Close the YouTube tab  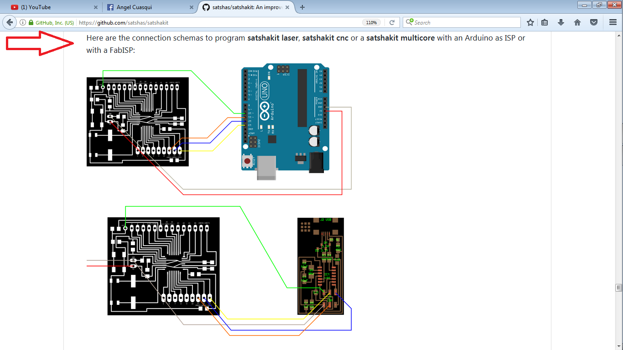click(x=95, y=7)
